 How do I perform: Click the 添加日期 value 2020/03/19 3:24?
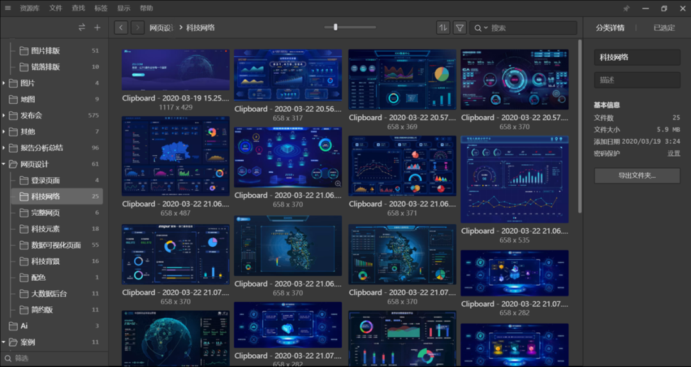click(652, 141)
